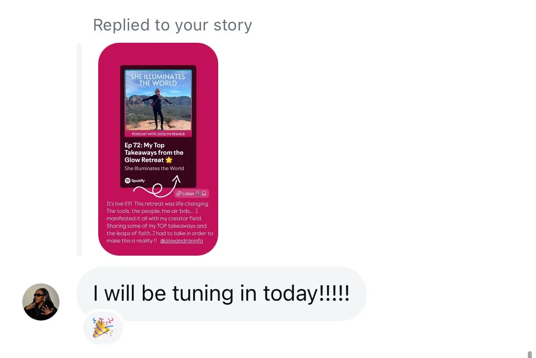
Task: Click the microphone emoji in the Listen sticker
Action: (x=198, y=193)
